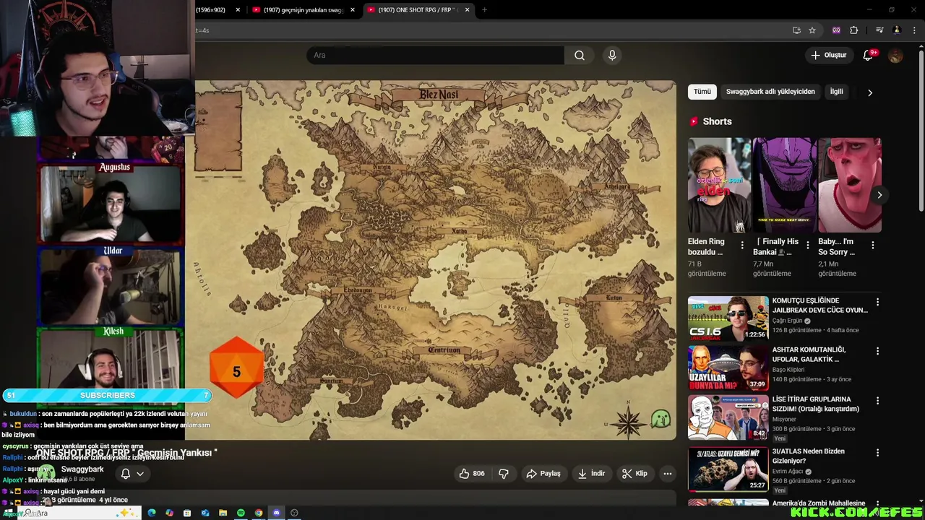Image resolution: width=925 pixels, height=520 pixels.
Task: Select the İlgili filter chip
Action: click(836, 92)
